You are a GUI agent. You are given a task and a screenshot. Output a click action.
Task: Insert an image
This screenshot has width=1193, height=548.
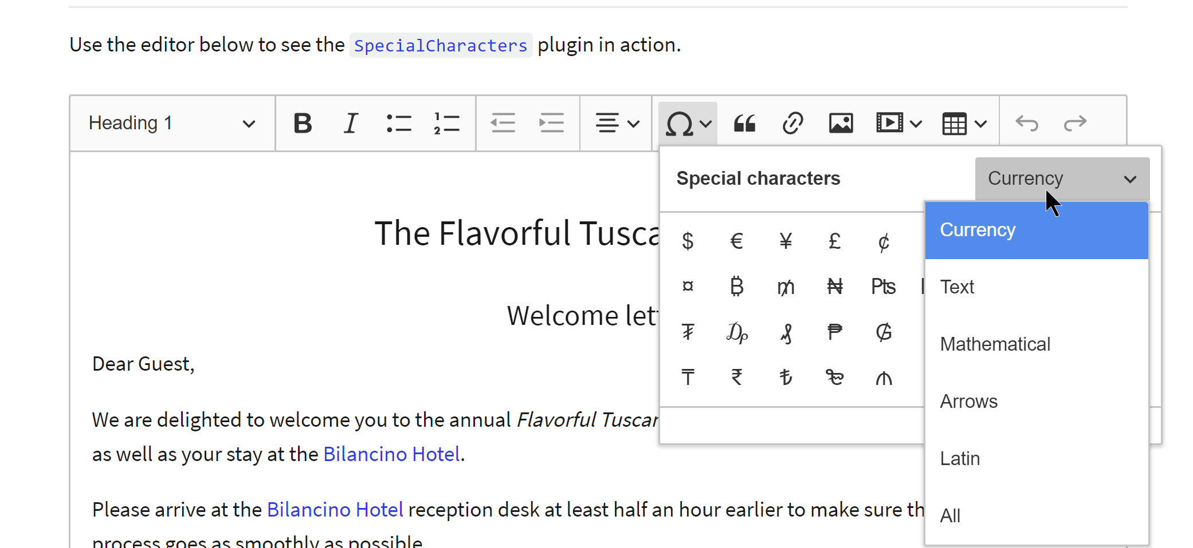click(x=841, y=123)
